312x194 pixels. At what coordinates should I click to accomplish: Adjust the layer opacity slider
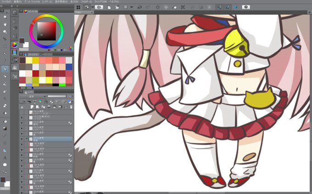coord(57,96)
